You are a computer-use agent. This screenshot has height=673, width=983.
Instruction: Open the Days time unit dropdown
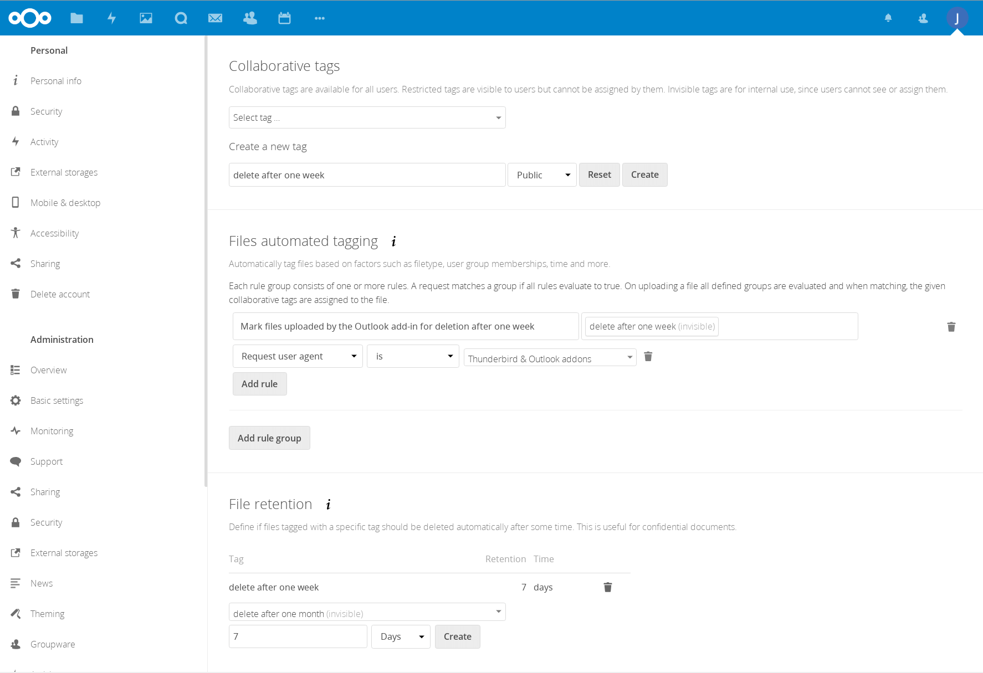tap(401, 637)
